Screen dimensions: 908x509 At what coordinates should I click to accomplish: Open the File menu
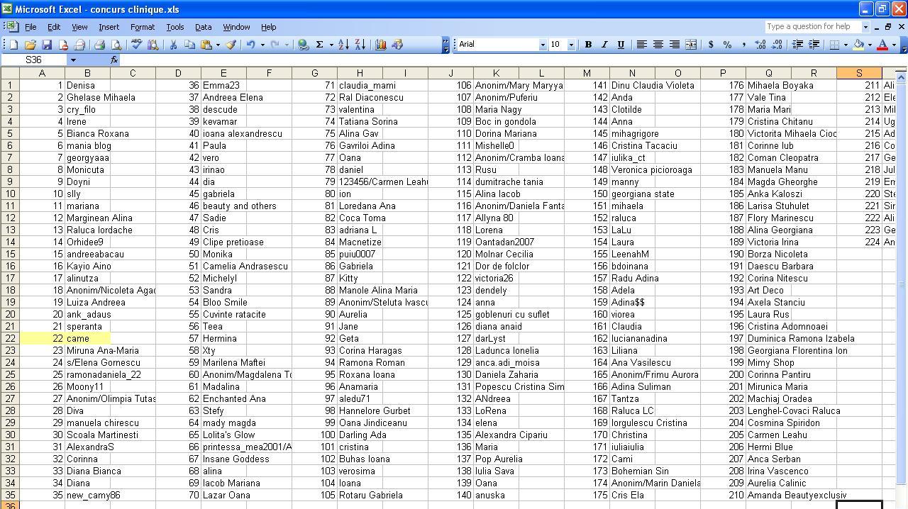click(x=31, y=27)
